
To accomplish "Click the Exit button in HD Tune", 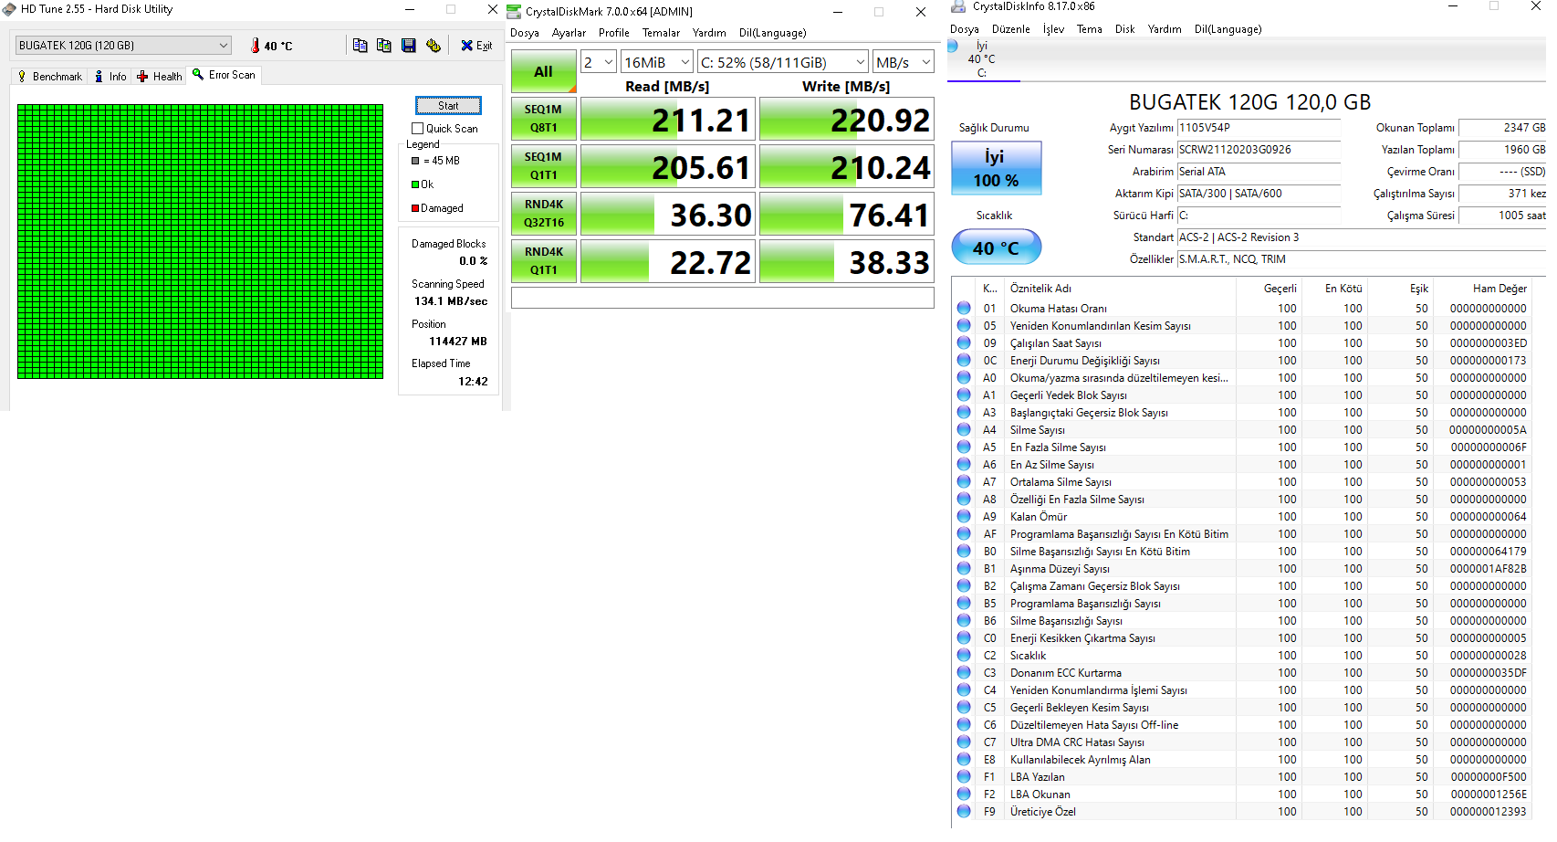I will pos(476,46).
